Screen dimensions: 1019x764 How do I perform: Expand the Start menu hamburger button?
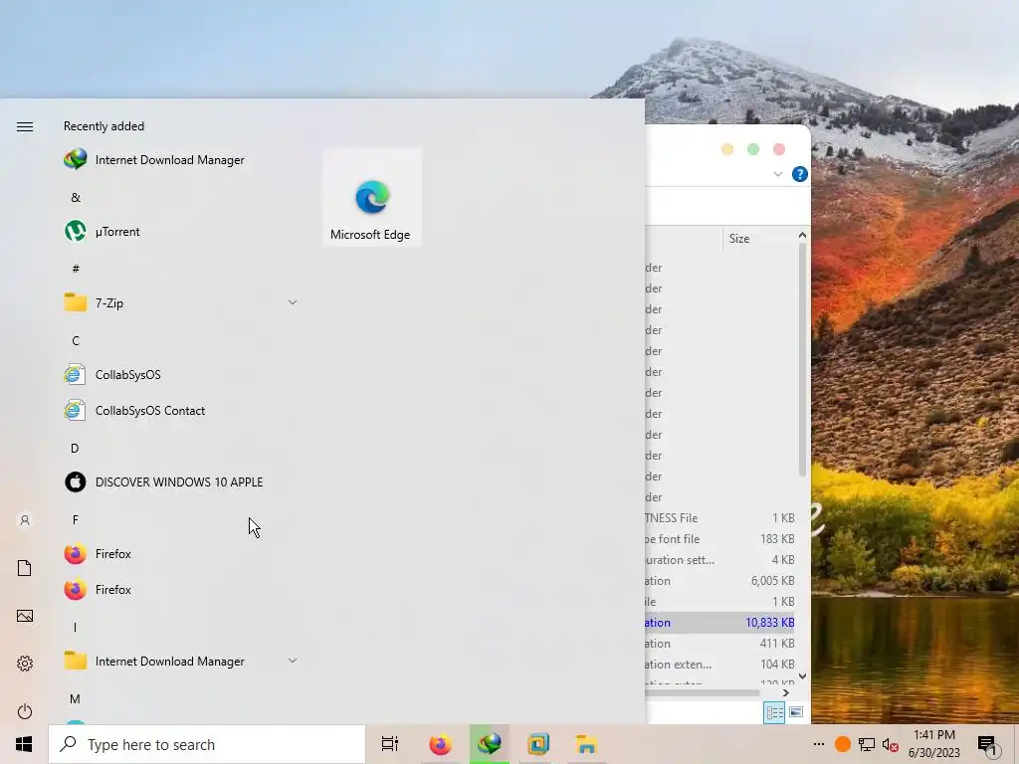coord(25,126)
